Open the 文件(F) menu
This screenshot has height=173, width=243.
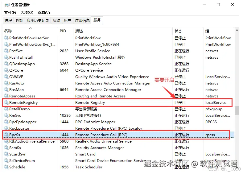(x=10, y=13)
